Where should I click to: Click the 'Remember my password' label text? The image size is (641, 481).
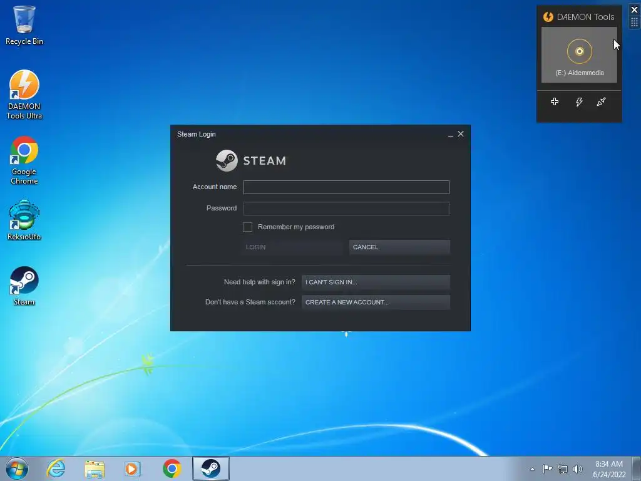296,227
